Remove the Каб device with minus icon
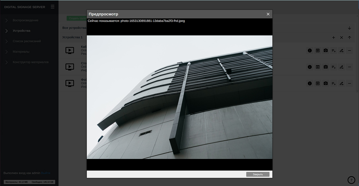Screen dimensions: 359x186 (349, 51)
